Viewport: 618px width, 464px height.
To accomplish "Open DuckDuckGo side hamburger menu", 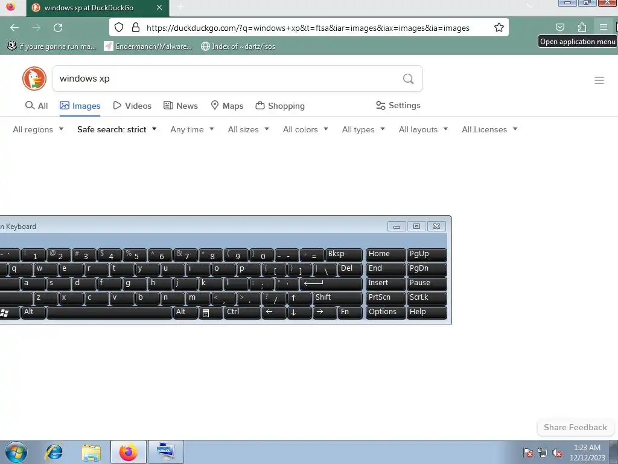I will click(599, 80).
